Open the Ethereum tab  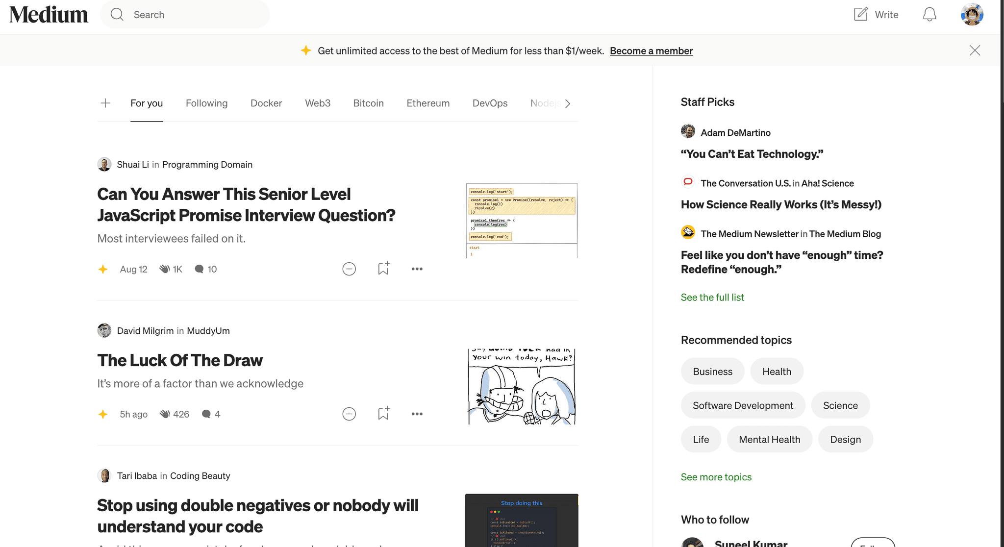tap(428, 103)
